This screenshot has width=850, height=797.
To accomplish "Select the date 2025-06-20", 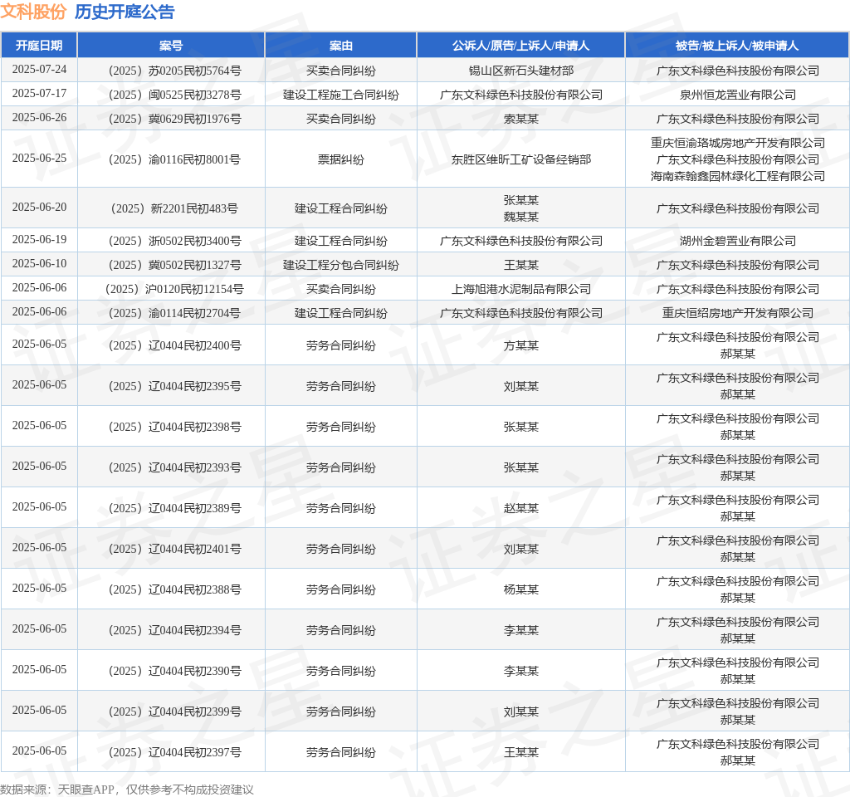I will (x=39, y=207).
